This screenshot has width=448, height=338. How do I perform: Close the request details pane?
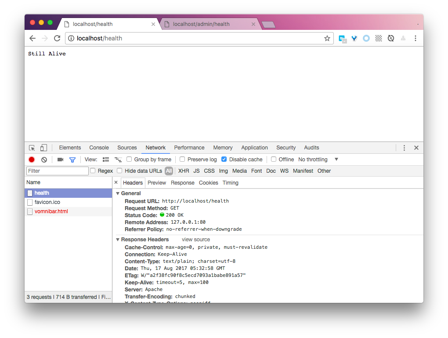[x=116, y=182]
